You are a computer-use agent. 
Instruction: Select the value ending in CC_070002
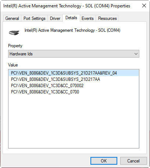coord(74,86)
